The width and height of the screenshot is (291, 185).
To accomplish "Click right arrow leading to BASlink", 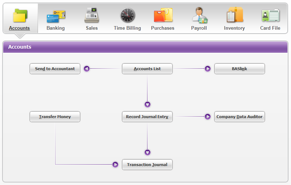I will click(208, 69).
